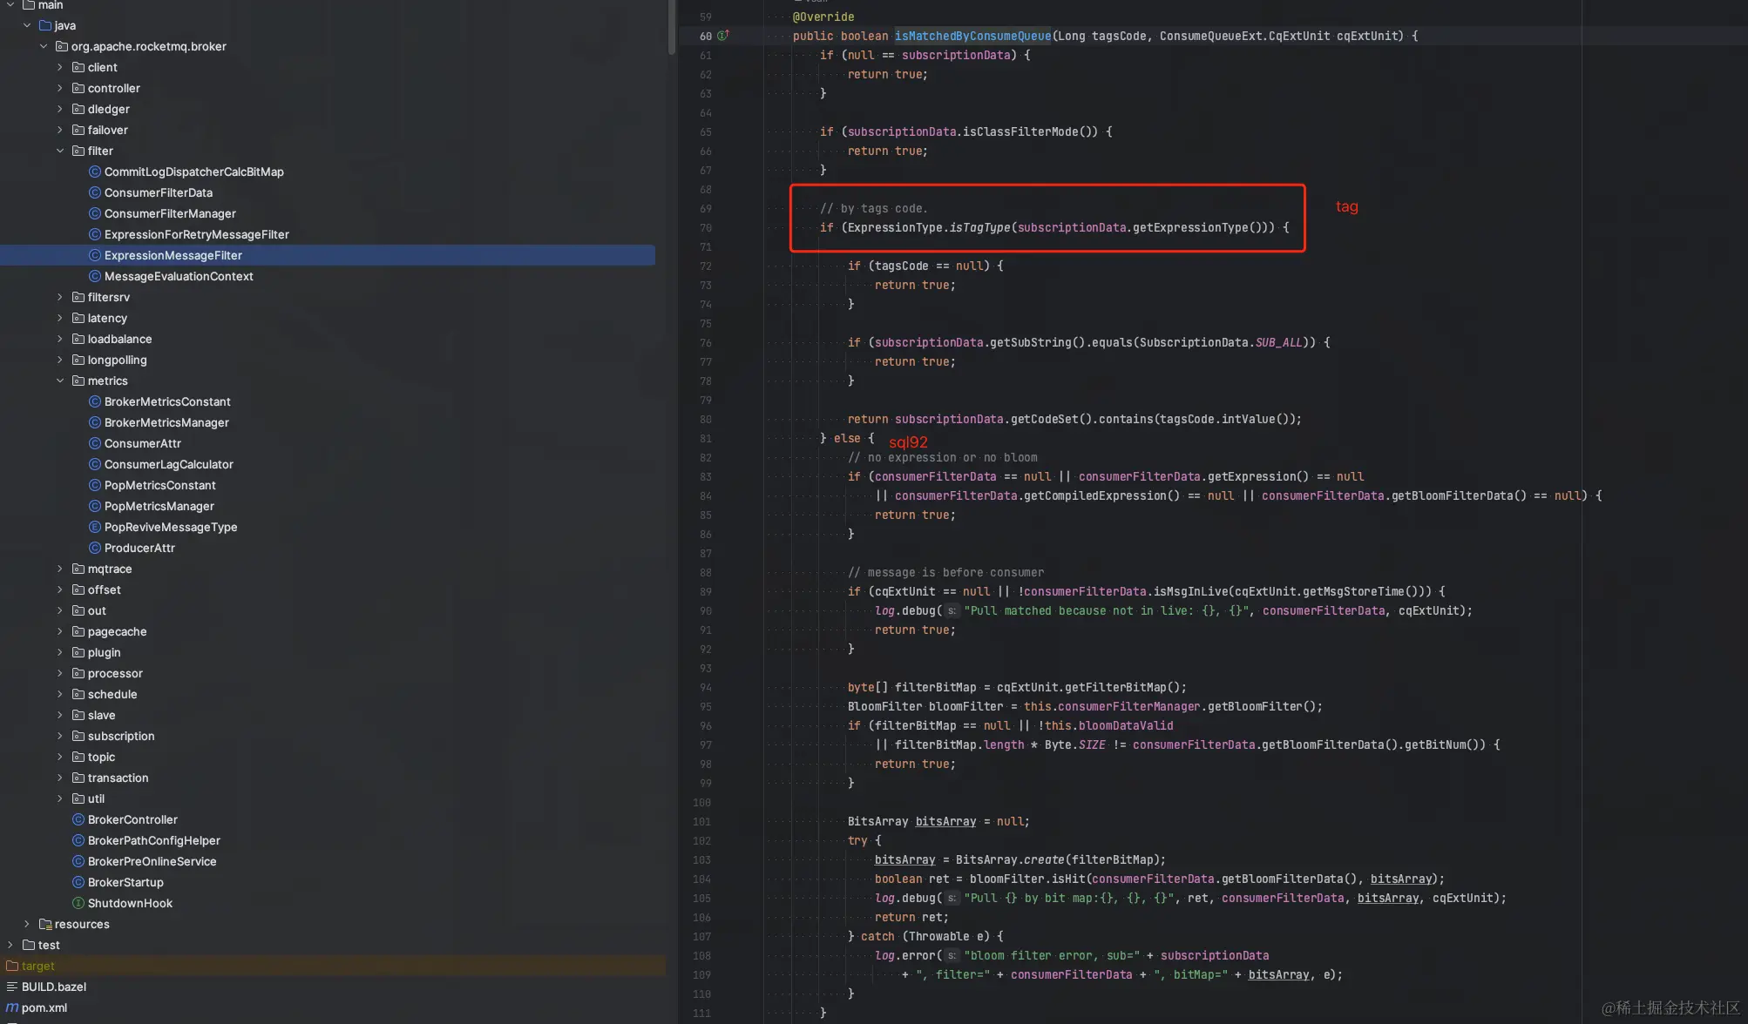Click the override gutter icon at line 60
The width and height of the screenshot is (1748, 1024).
pos(722,36)
